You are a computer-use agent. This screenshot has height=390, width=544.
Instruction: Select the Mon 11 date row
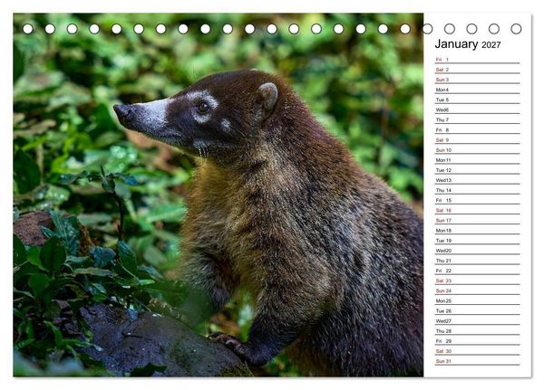pos(478,160)
